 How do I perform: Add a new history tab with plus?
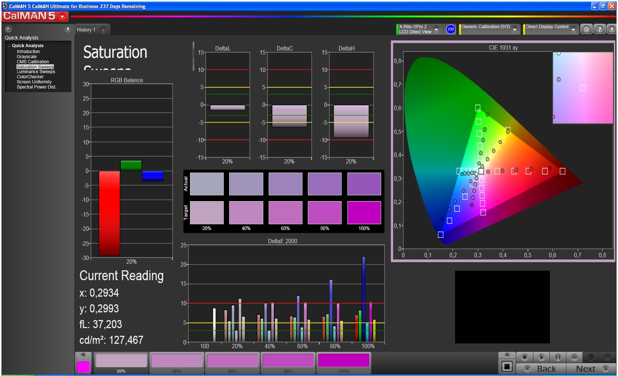103,30
